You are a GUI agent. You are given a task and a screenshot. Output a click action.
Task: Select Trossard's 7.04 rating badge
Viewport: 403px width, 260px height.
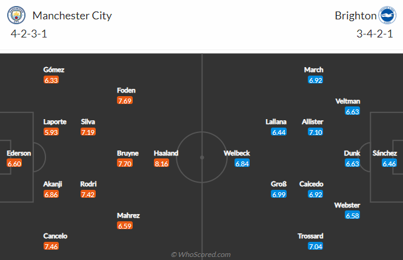click(316, 246)
